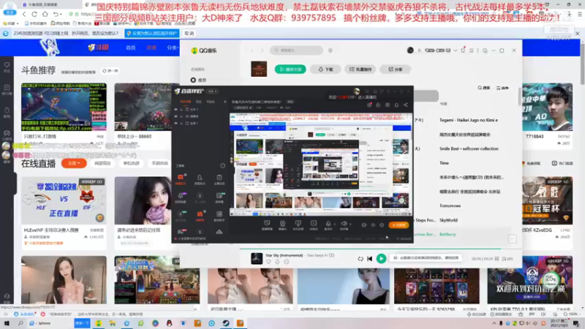Lock the 文本 1 source layer
The image size is (585, 329).
point(181,110)
